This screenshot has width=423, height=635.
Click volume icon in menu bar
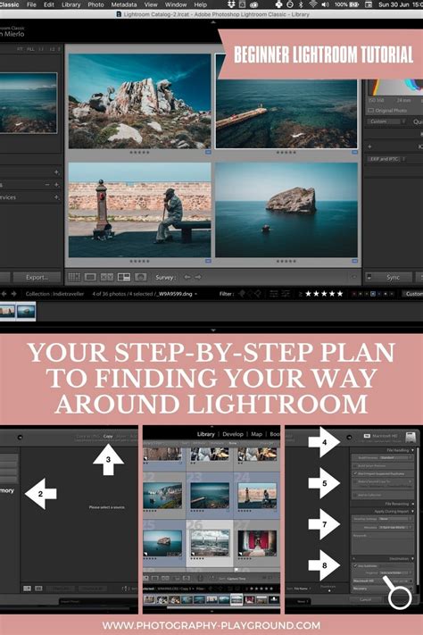[x=325, y=4]
